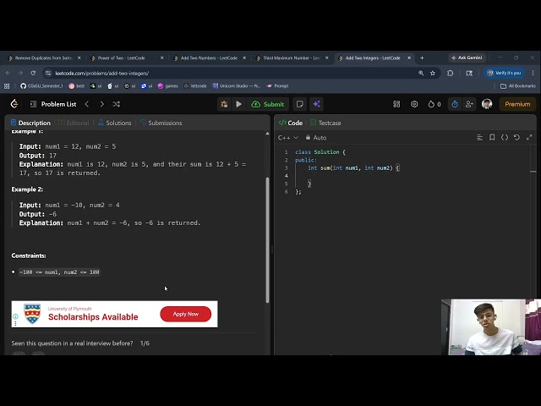Open a new browser tab
541x406 pixels.
(422, 58)
